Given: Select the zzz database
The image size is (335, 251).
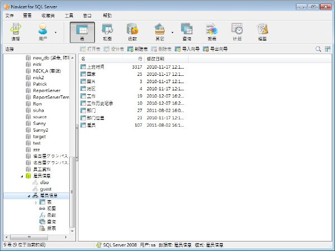Looking at the screenshot, I should click(36, 149).
